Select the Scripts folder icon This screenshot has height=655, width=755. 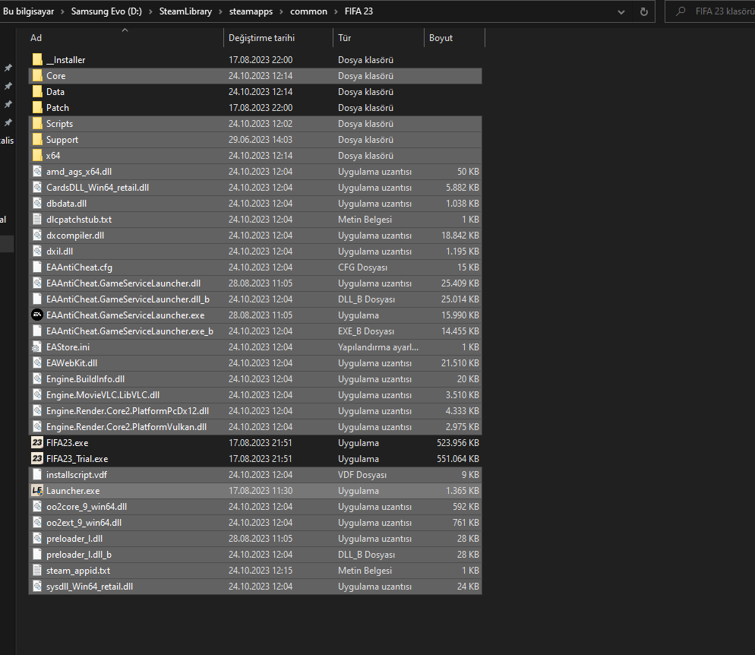tap(37, 123)
